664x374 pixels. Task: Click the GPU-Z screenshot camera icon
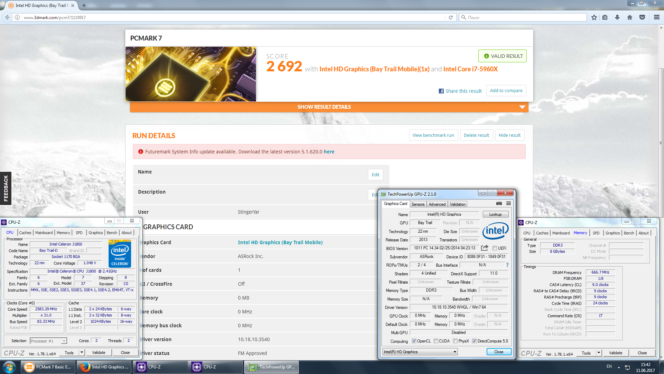[499, 204]
